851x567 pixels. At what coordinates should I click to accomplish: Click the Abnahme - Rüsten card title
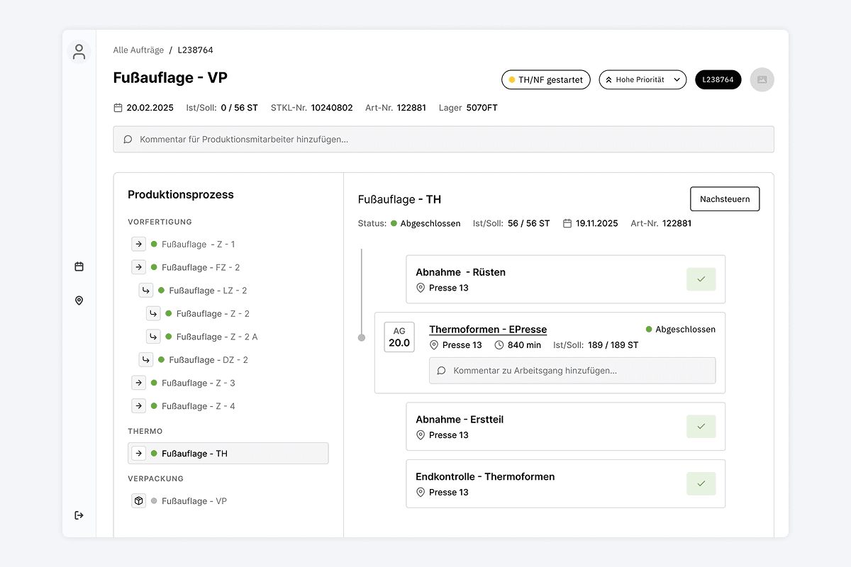[x=461, y=272]
